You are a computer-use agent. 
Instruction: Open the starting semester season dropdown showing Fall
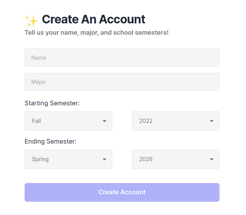(x=68, y=121)
